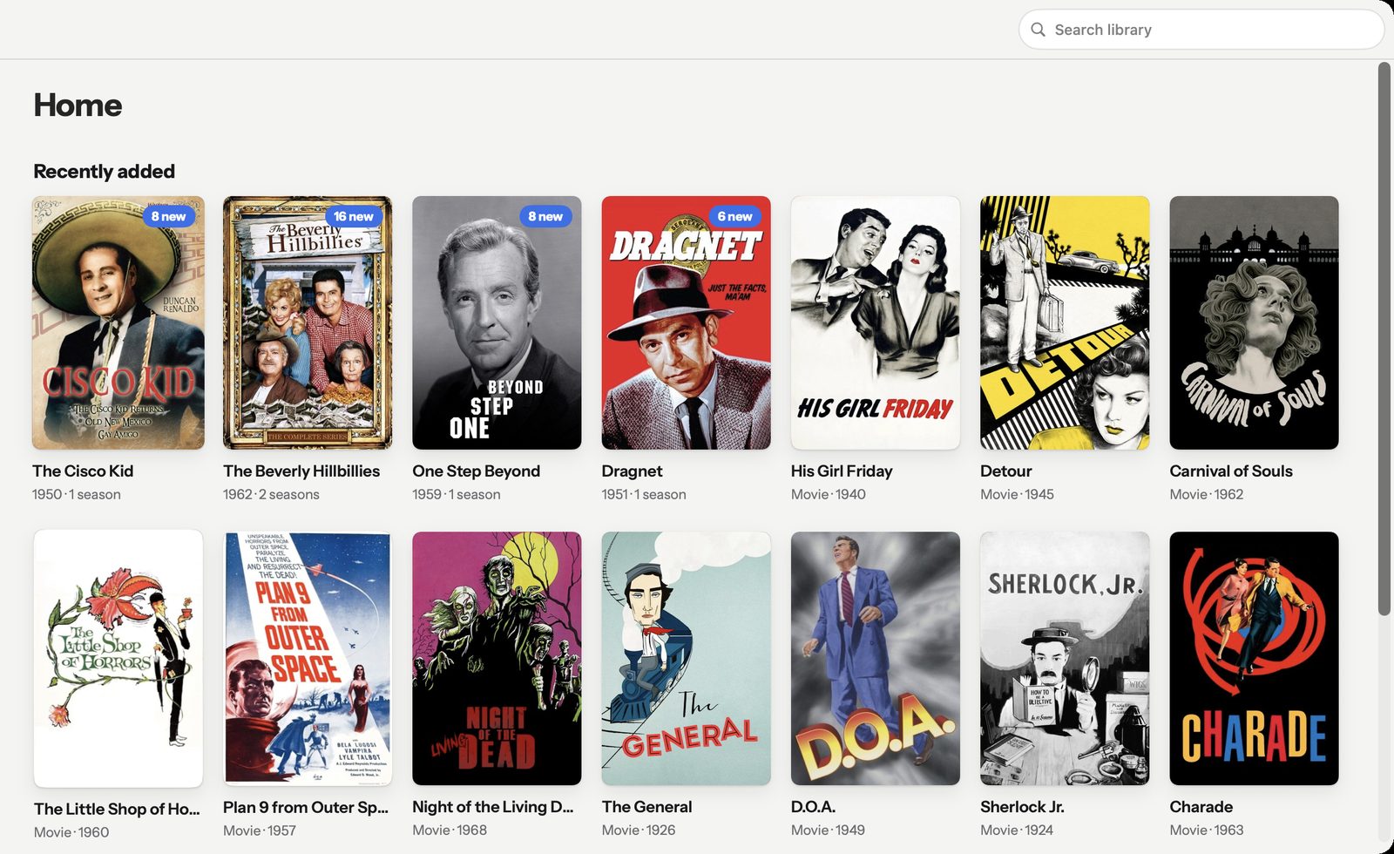The image size is (1394, 854).
Task: Open the Charade poster
Action: pos(1254,659)
